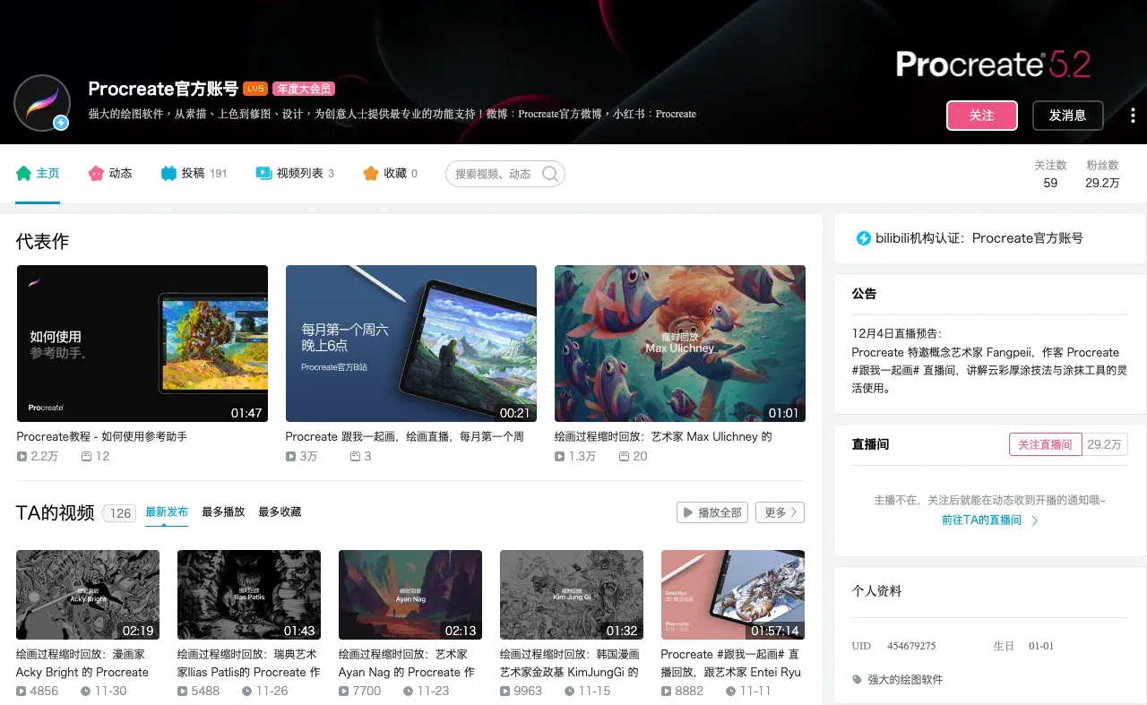The height and width of the screenshot is (705, 1147).
Task: Open the 如何使用参考助手 video thumbnail
Action: point(142,343)
